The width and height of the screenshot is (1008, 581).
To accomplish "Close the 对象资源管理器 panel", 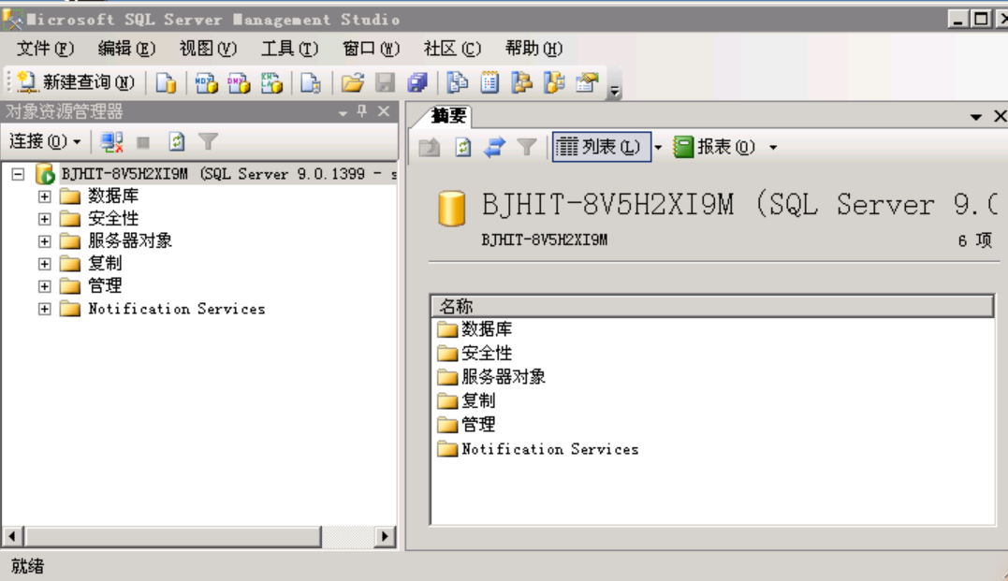I will 384,112.
